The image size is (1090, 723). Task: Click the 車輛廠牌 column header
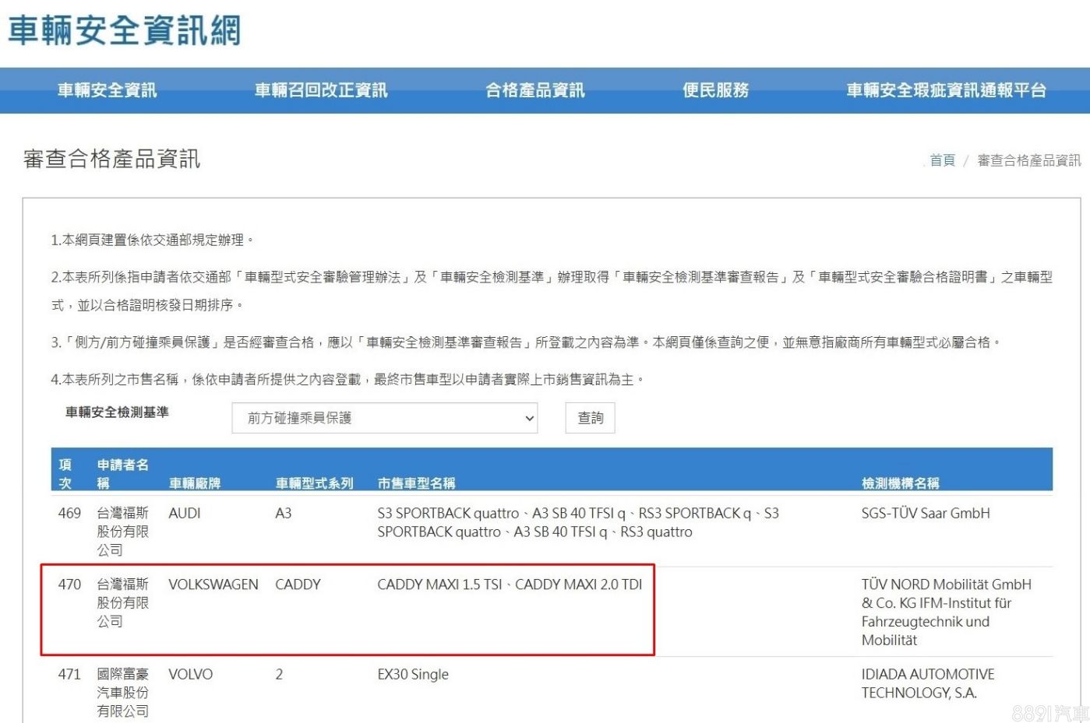click(x=195, y=483)
